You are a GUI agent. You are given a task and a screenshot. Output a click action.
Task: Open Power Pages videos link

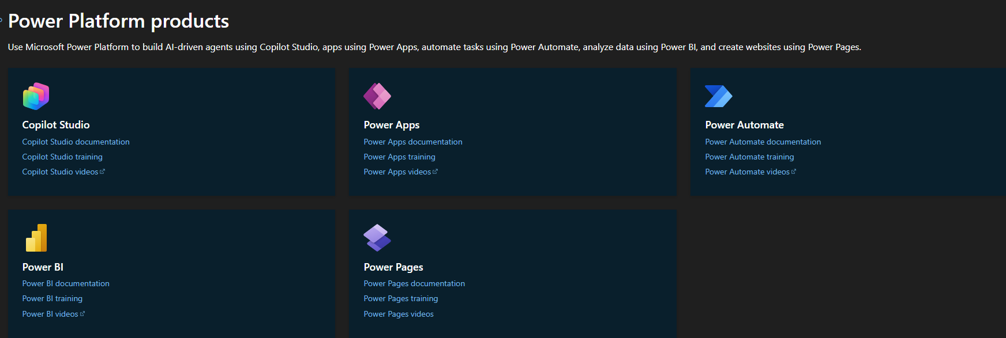tap(399, 314)
